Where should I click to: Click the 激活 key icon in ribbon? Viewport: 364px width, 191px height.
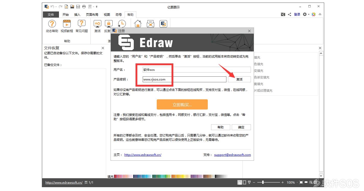click(x=98, y=24)
